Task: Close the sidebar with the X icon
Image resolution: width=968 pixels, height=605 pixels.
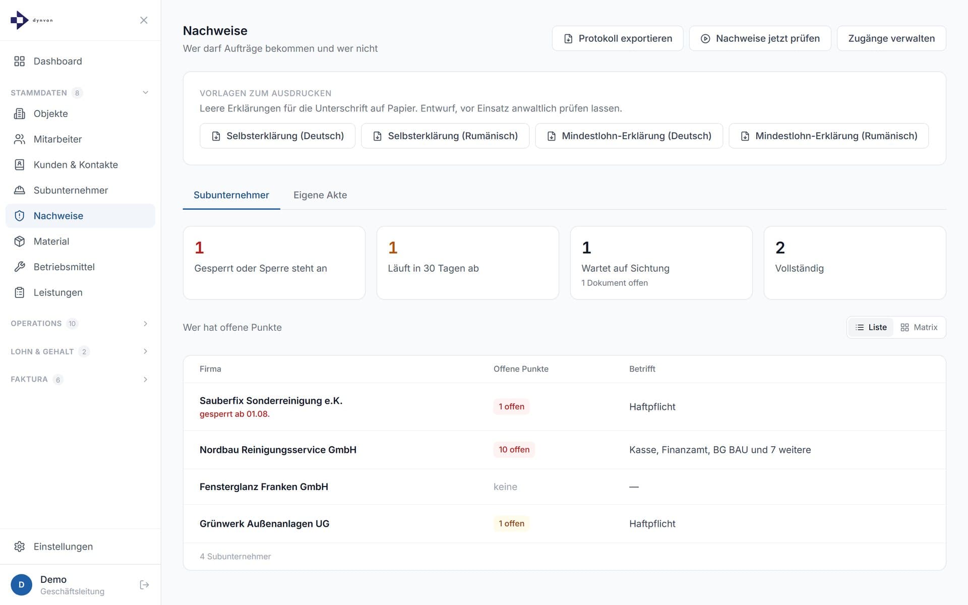Action: coord(144,20)
